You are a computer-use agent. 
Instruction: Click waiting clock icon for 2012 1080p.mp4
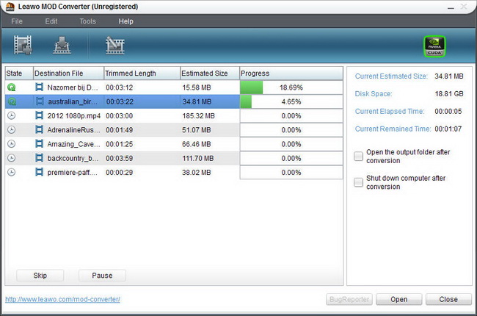tap(11, 116)
